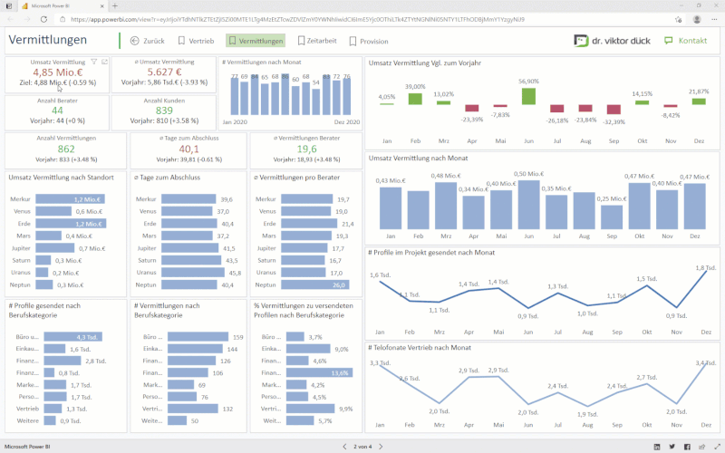Open focus mode on Umsatz Vermittlung card

(104, 62)
